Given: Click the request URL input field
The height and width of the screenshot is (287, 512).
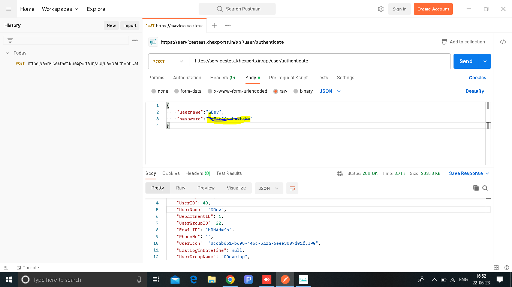Looking at the screenshot, I should (320, 61).
